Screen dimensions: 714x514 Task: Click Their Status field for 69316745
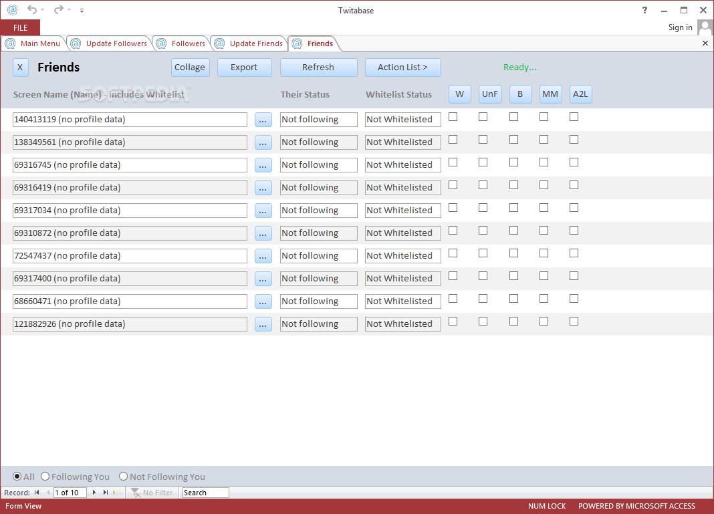click(x=319, y=165)
